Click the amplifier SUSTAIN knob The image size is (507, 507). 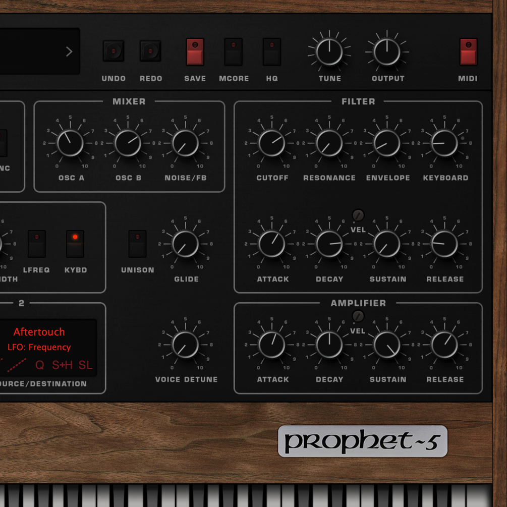387,345
